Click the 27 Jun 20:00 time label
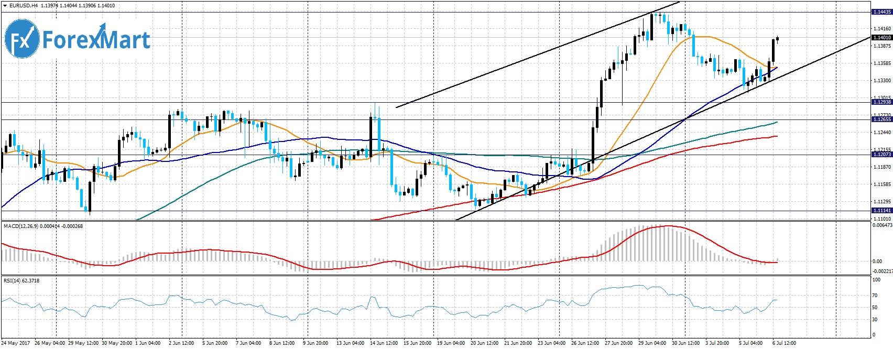This screenshot has width=893, height=349. 619,343
